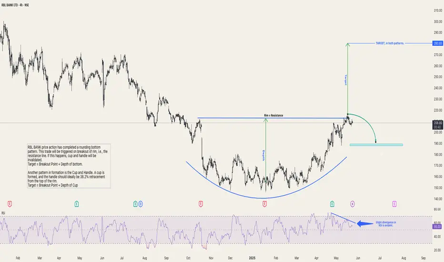The width and height of the screenshot is (444, 262).
Task: Click the 55.03 RSI value label
Action: pyautogui.click(x=437, y=227)
